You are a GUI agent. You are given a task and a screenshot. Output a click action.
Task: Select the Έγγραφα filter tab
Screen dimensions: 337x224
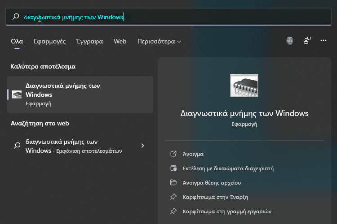click(90, 42)
